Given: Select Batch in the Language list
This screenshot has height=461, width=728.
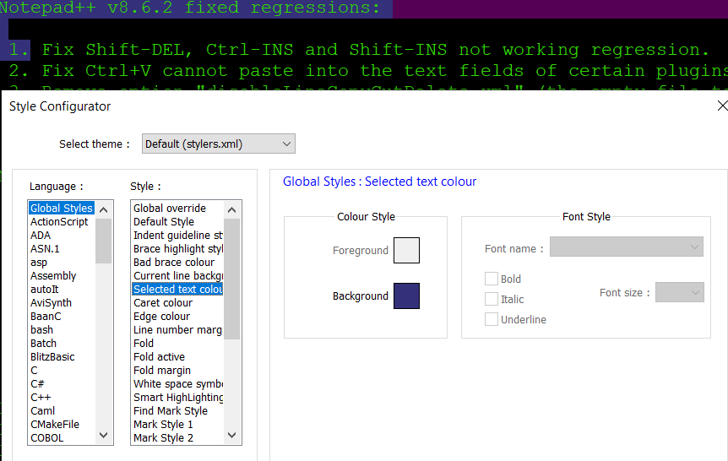Looking at the screenshot, I should coord(43,343).
